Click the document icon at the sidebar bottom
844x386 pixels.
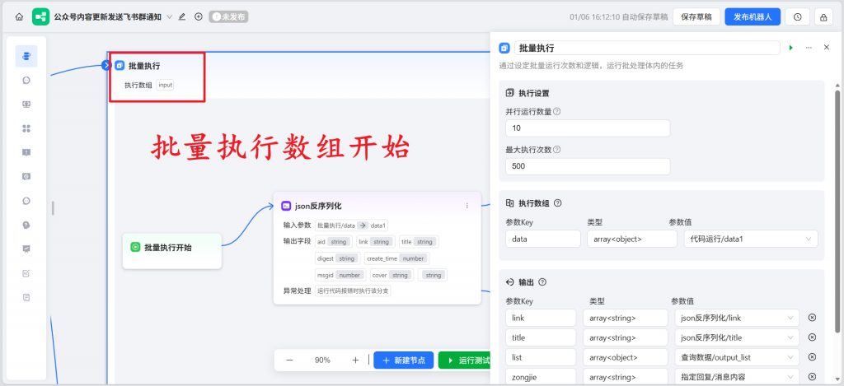(26, 297)
